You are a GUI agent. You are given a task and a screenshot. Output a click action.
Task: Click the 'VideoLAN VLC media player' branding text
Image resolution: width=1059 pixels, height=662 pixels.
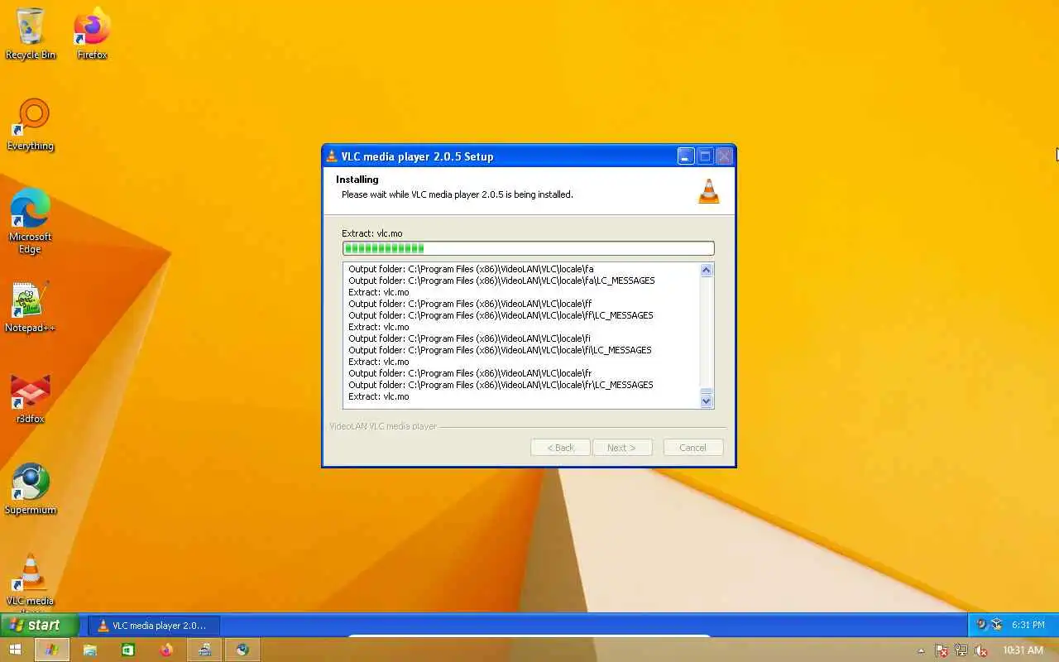click(x=383, y=426)
